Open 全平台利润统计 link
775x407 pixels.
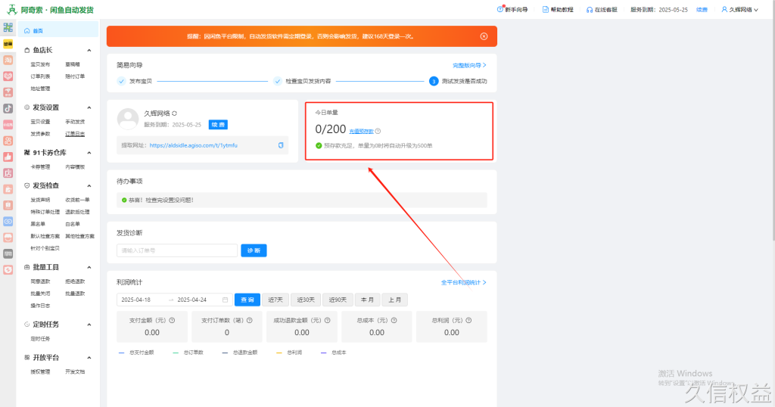tap(464, 282)
